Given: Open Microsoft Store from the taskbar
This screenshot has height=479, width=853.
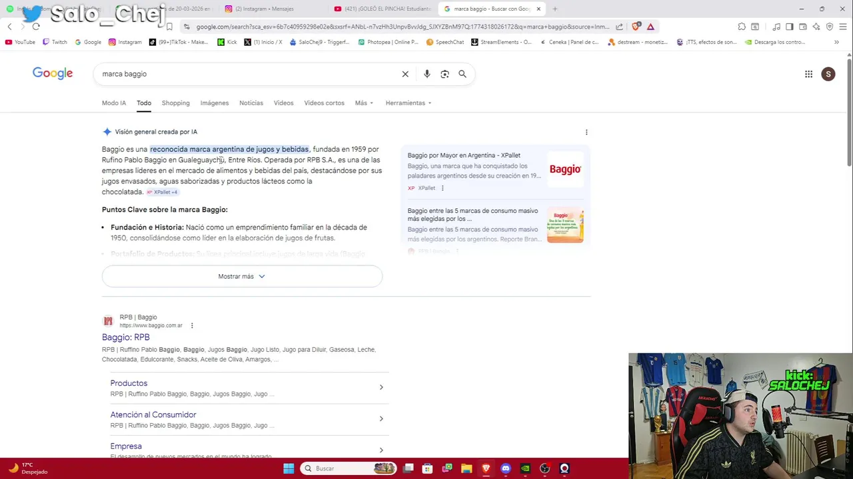Looking at the screenshot, I should (428, 468).
